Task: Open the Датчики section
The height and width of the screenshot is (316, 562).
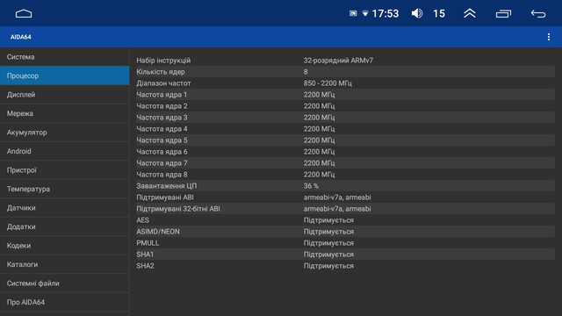Action: (x=64, y=208)
